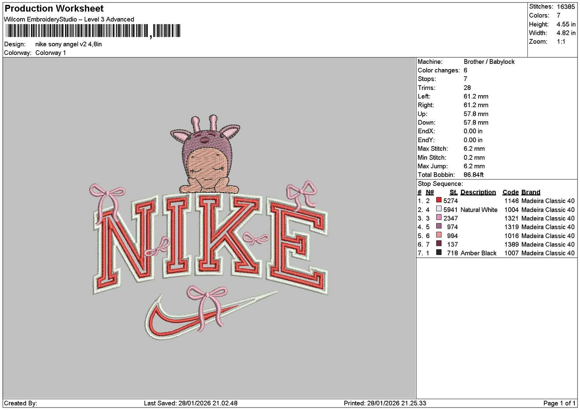This screenshot has width=580, height=410.
Task: Click the dark maroon swatch for thread 137
Action: (x=439, y=244)
